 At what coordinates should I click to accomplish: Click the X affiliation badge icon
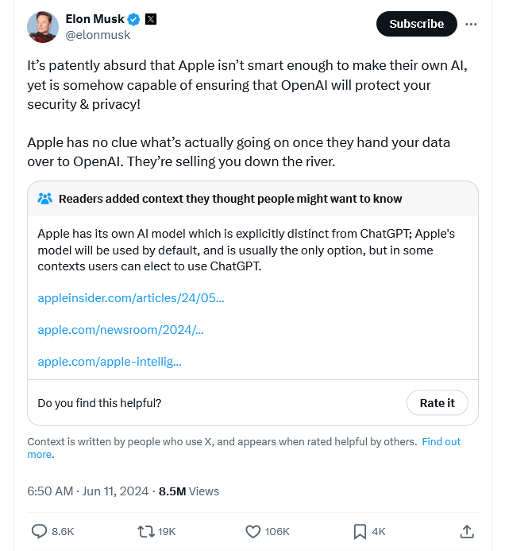pos(150,19)
